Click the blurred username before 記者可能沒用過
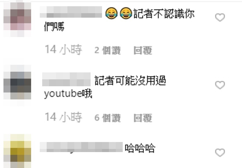The image size is (242, 168). (66, 79)
